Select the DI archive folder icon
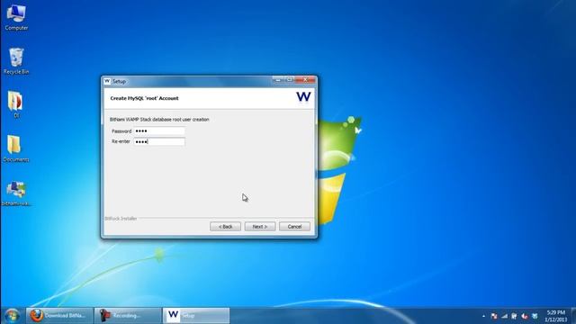 point(16,104)
